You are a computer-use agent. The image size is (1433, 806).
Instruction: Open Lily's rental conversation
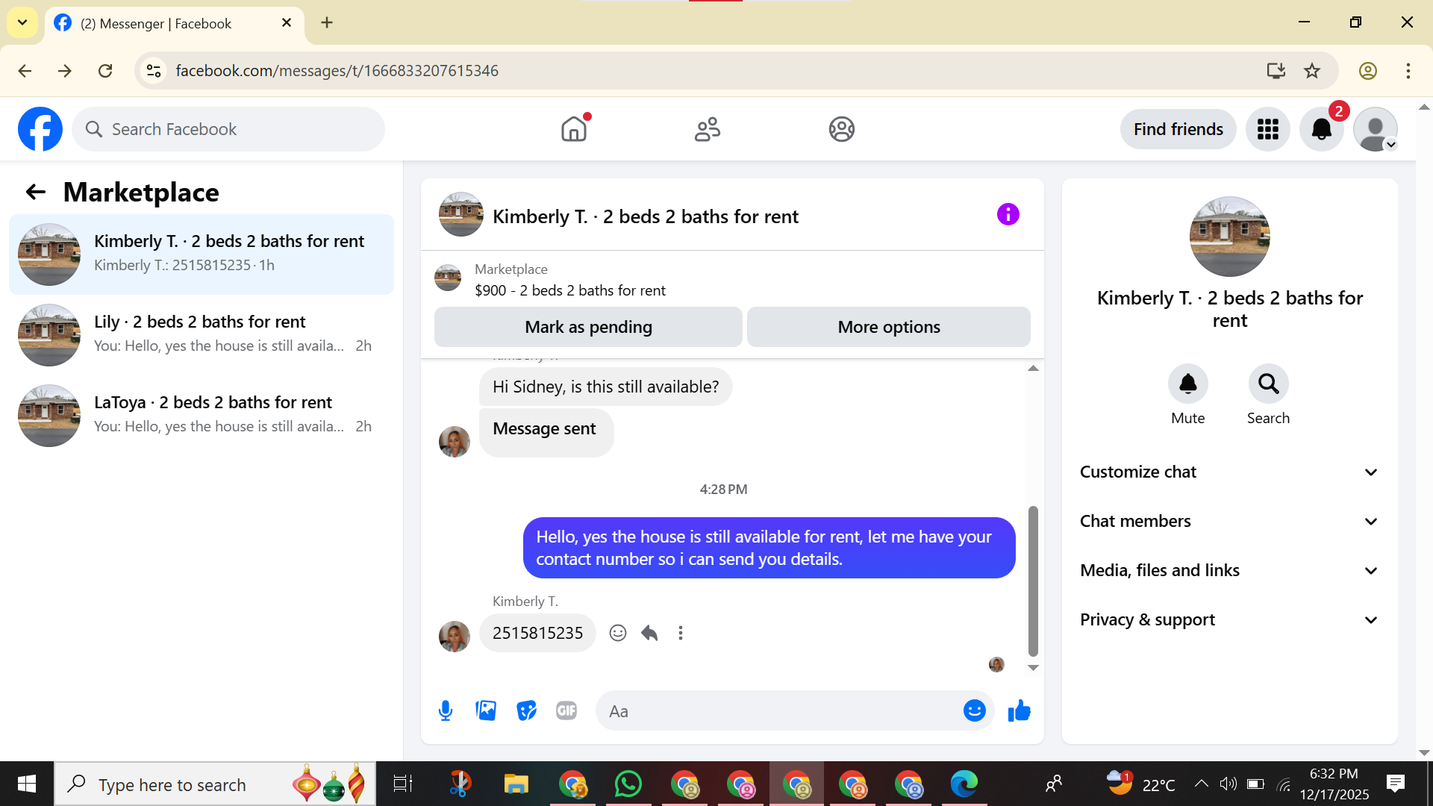pyautogui.click(x=202, y=334)
